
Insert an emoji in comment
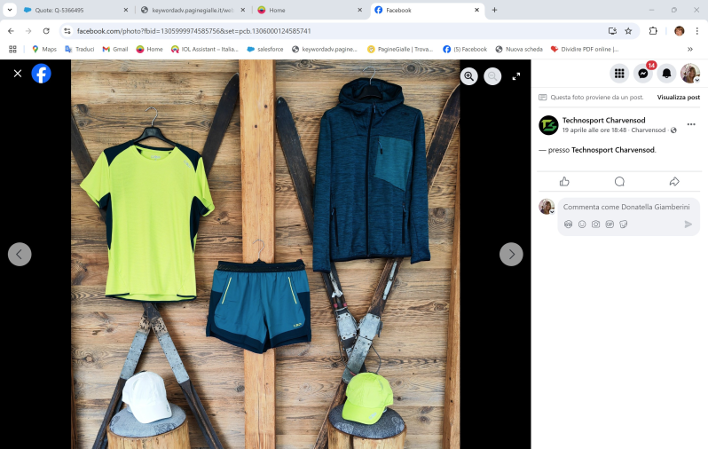582,224
